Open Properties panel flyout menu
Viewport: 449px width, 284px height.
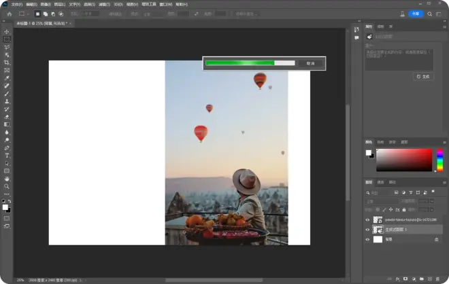[444, 26]
